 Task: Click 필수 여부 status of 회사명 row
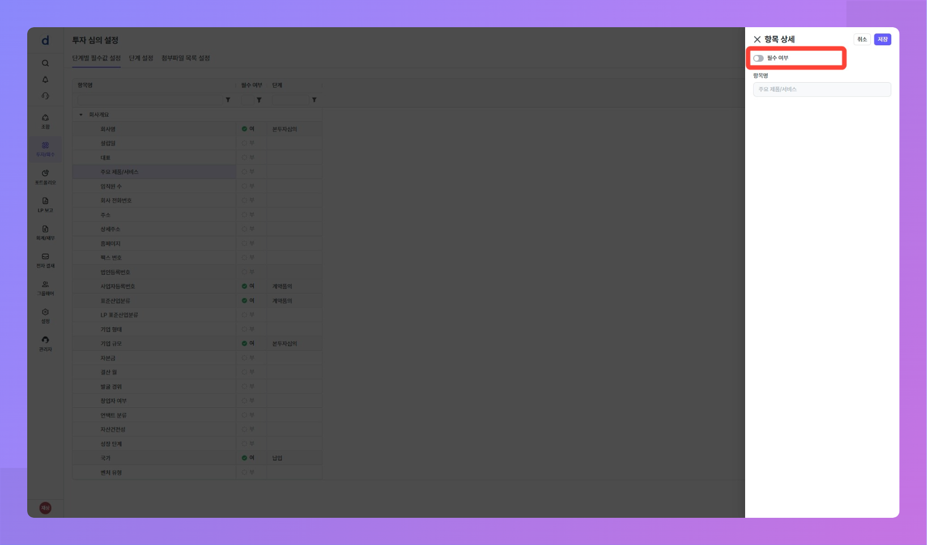point(248,129)
